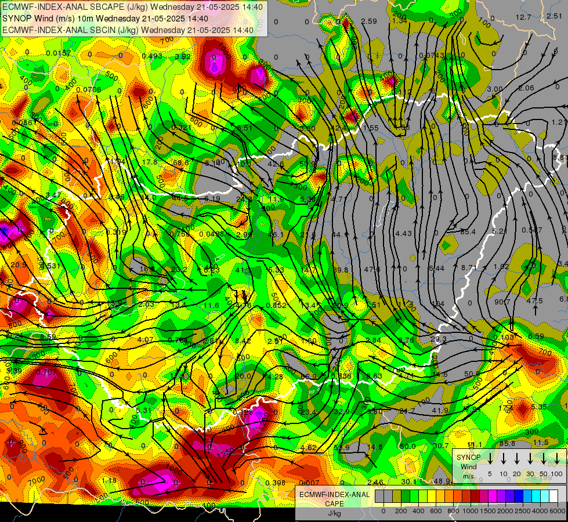Click the 100 m/s wind arrow in SYNOP legend
Screen dimensions: 568x522
click(x=557, y=458)
